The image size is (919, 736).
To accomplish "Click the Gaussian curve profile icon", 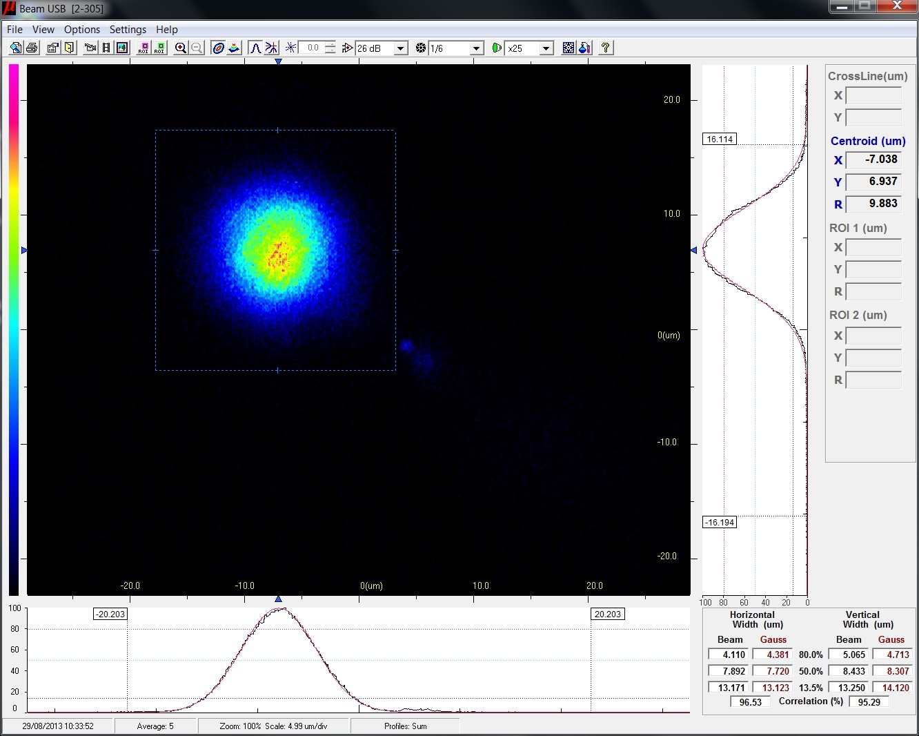I will [255, 48].
